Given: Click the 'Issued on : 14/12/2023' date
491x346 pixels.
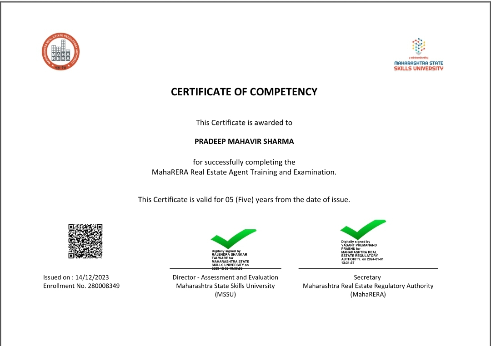Looking at the screenshot, I should pos(76,277).
